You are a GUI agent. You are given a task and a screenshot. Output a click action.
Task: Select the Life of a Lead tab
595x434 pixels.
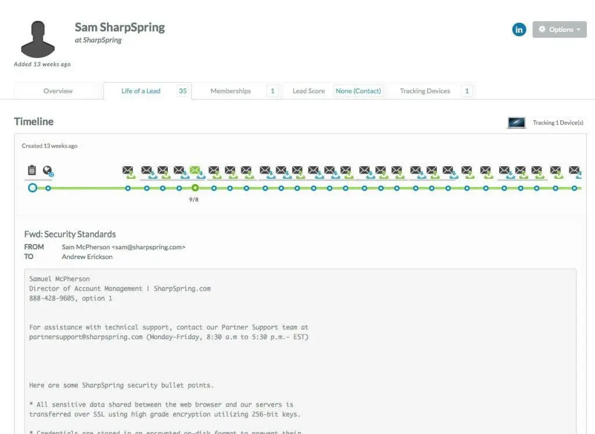pyautogui.click(x=141, y=91)
